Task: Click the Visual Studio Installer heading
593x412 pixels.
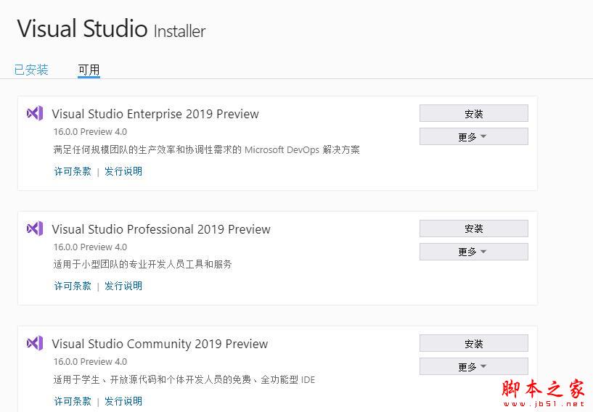Action: point(111,30)
